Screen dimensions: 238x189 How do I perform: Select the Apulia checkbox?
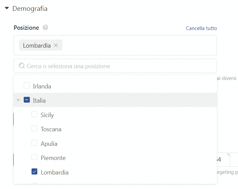coord(35,143)
